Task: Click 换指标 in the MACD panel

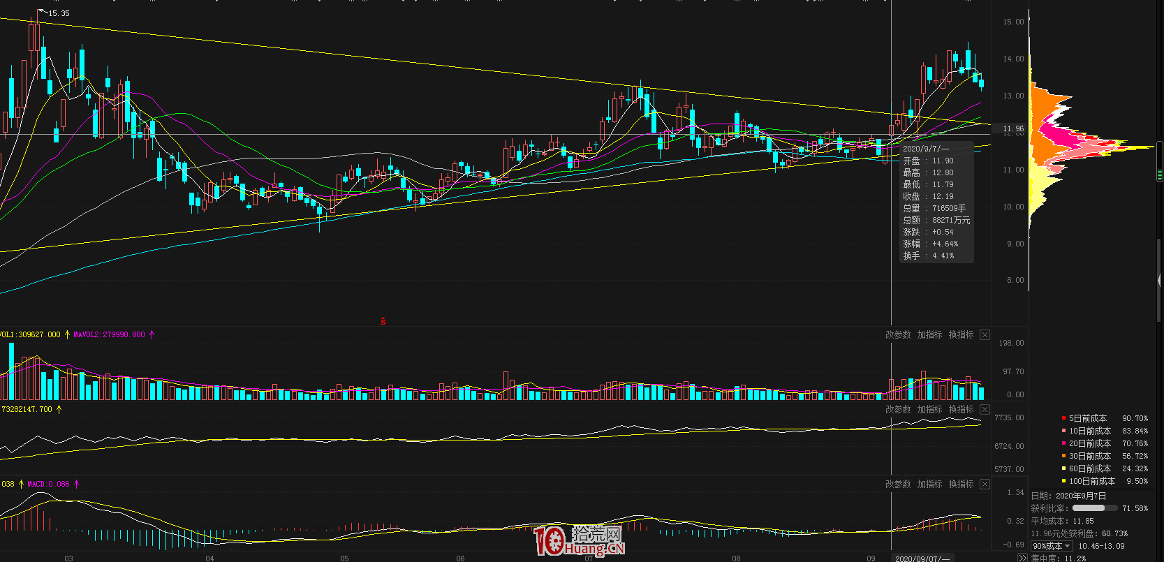Action: coord(961,485)
